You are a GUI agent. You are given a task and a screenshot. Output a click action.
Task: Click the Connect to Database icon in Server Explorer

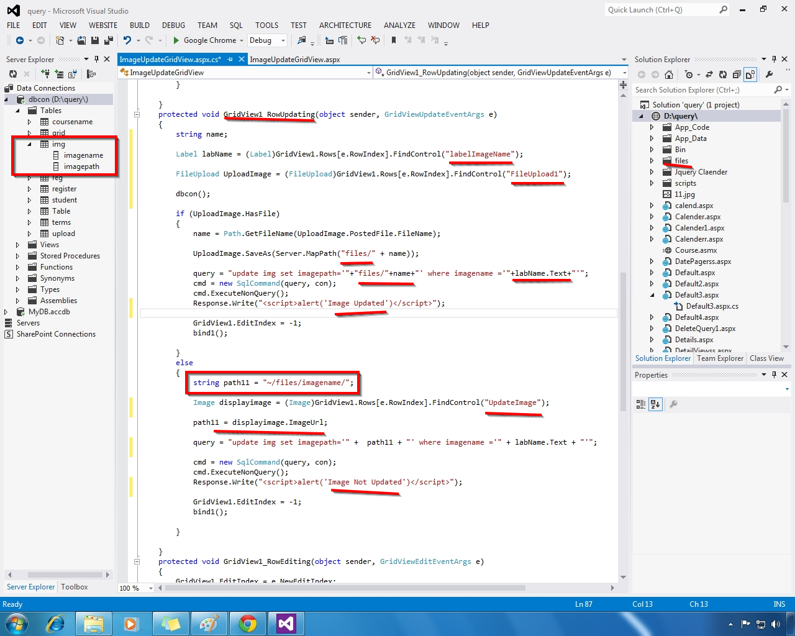point(45,73)
